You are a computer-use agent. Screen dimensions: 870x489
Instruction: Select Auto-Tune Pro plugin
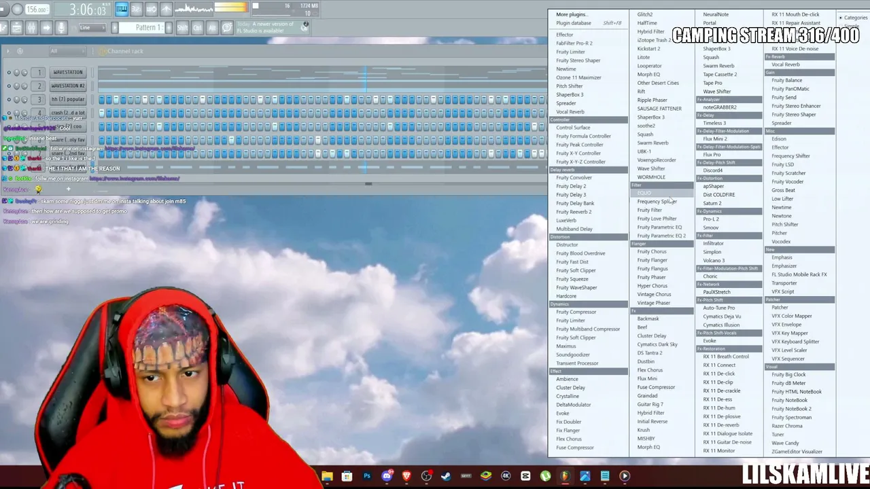click(718, 308)
